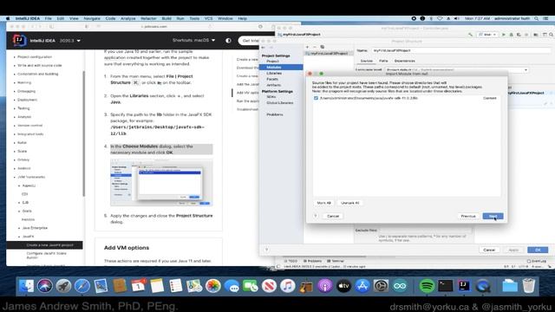Click the IntelliJ IDEA logo on docs page
Viewport: 555px width, 312px height.
click(19, 41)
